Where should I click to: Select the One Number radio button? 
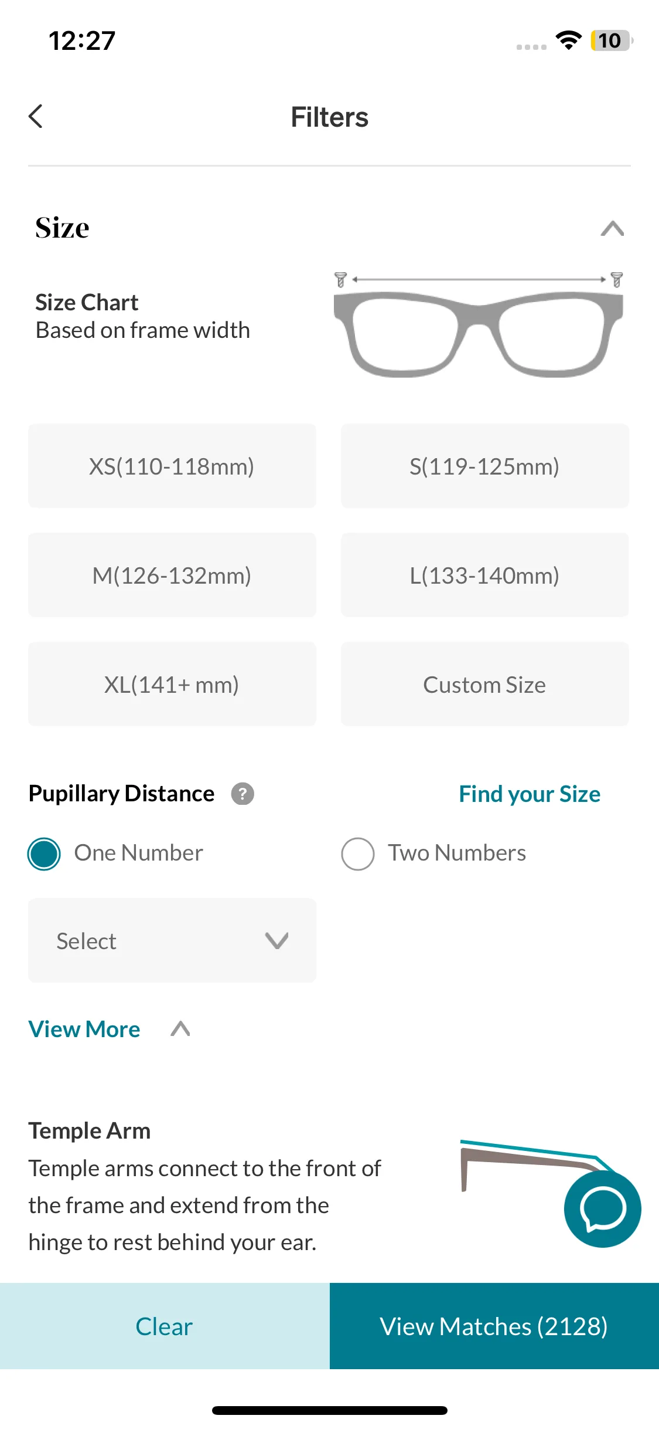(45, 854)
